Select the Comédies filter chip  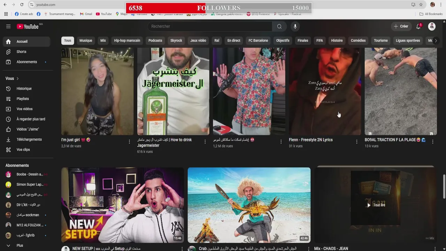tap(358, 40)
